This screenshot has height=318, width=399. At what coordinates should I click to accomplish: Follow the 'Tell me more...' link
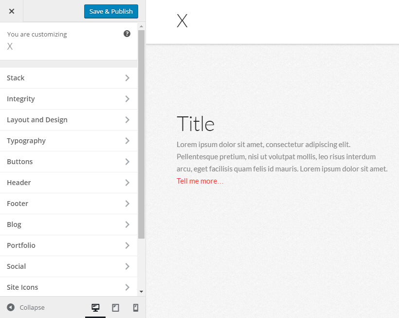pos(200,181)
